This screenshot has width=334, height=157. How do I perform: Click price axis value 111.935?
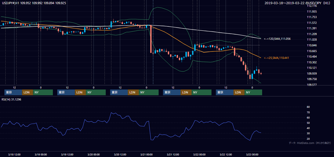[x=312, y=12]
